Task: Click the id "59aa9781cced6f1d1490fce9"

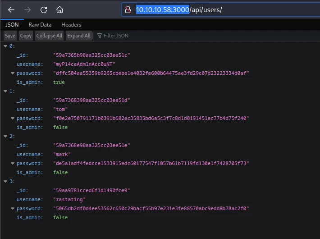Action: click(91, 190)
